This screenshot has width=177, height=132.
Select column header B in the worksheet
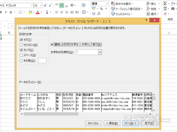(9, 33)
